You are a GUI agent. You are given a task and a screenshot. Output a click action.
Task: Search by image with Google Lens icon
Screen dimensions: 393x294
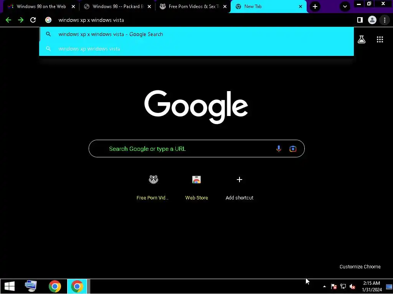tap(293, 149)
